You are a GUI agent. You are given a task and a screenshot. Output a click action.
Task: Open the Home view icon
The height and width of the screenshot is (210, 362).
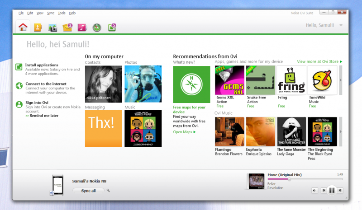click(x=23, y=27)
